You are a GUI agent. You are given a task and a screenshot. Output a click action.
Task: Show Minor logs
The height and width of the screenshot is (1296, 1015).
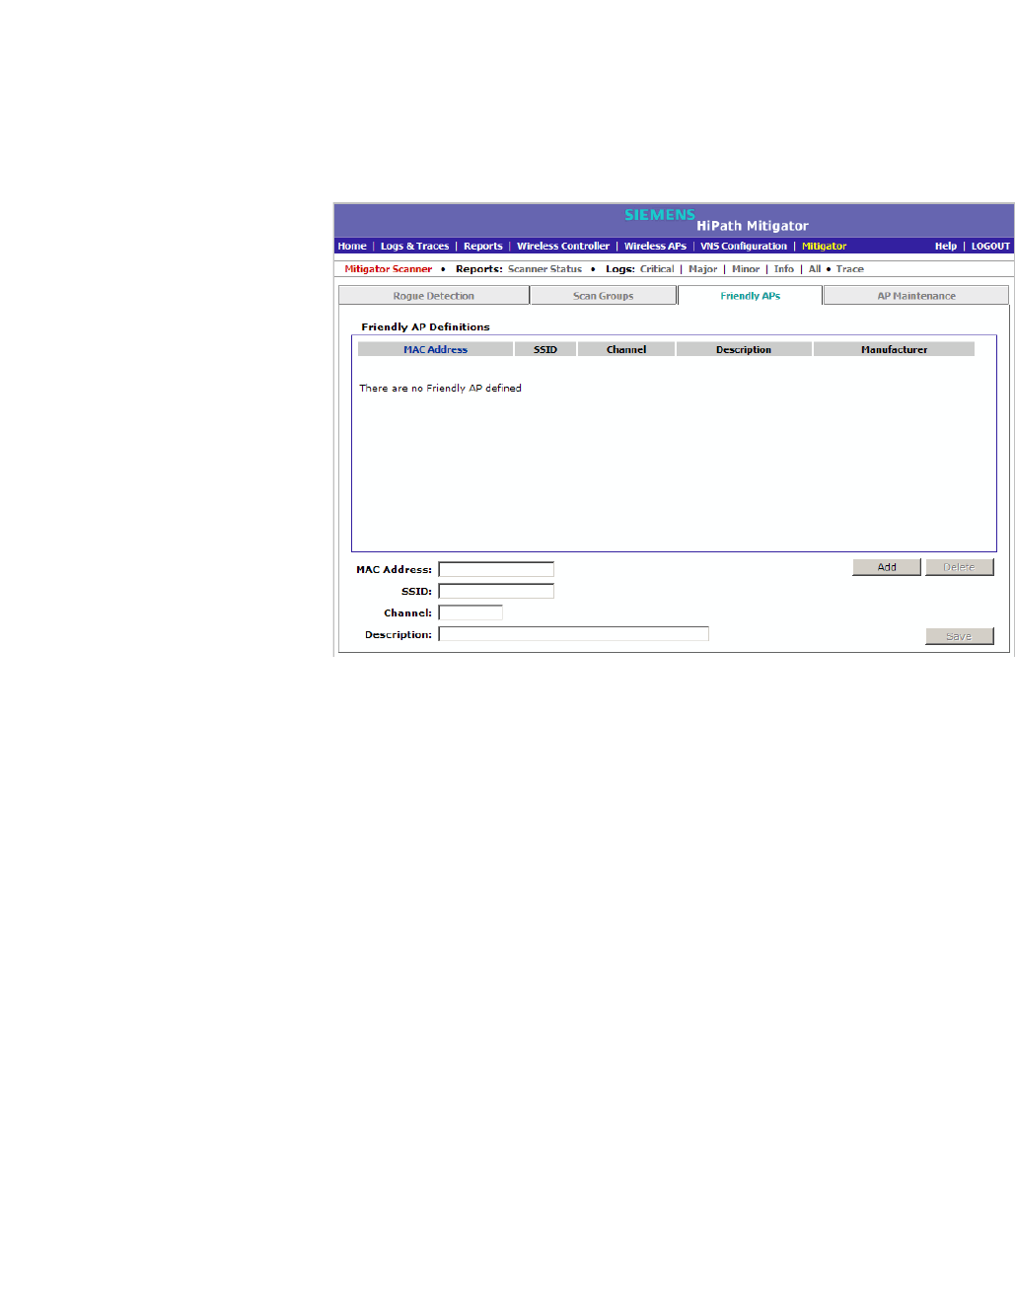coord(746,269)
